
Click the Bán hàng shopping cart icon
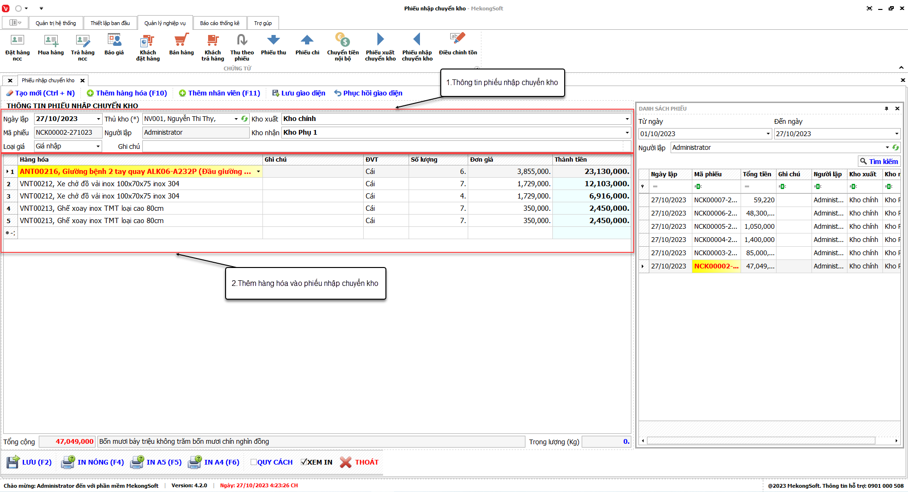181,44
